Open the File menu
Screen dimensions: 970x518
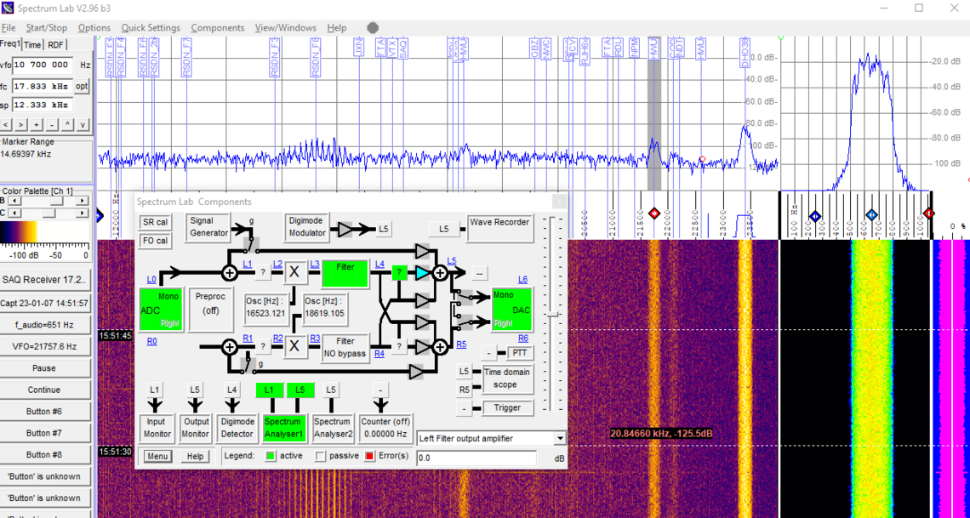tap(9, 28)
